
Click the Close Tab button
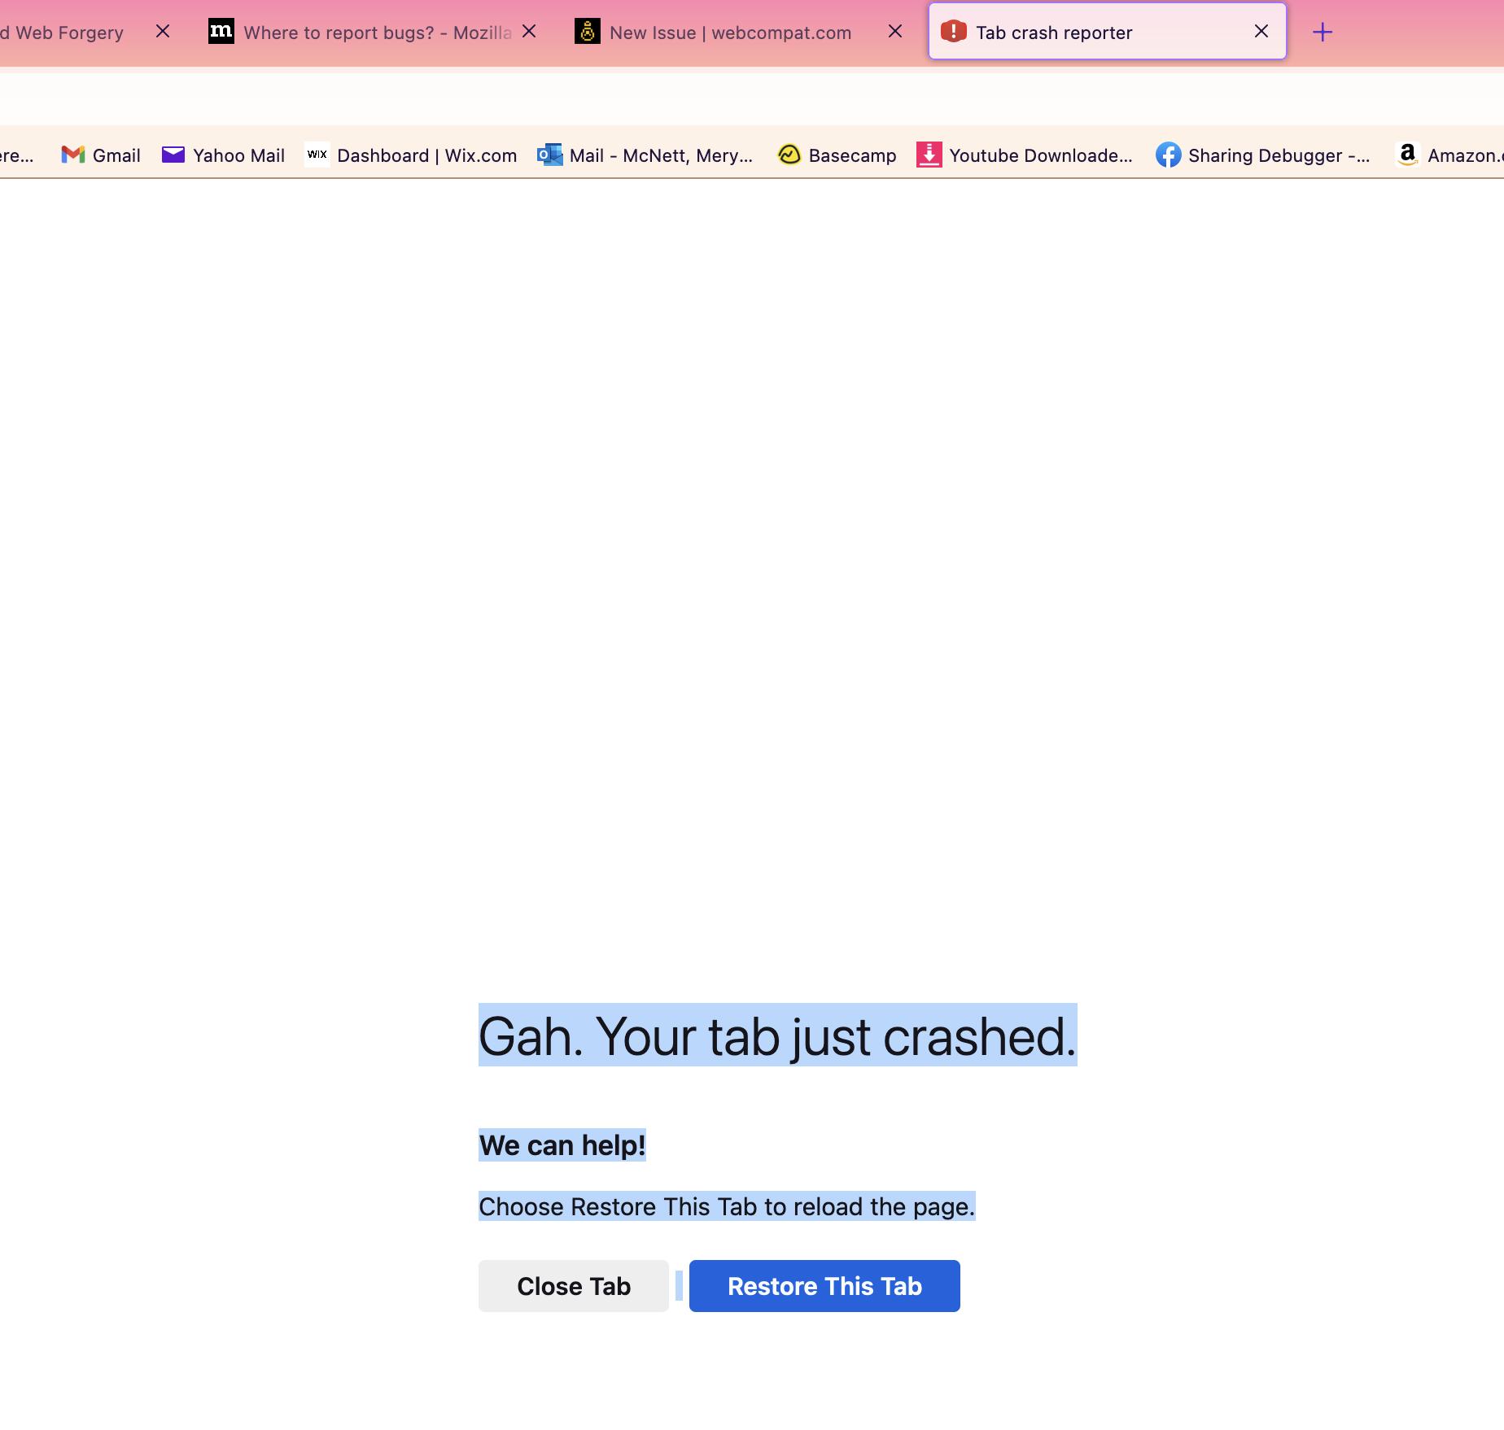point(572,1285)
